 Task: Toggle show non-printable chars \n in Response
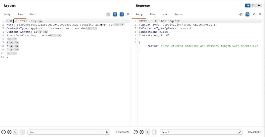(254, 14)
